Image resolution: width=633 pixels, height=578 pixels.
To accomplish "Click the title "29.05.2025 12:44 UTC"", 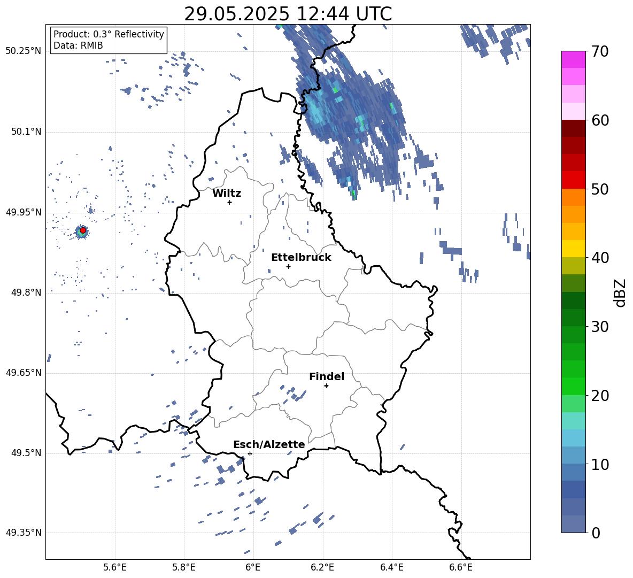I will click(288, 14).
